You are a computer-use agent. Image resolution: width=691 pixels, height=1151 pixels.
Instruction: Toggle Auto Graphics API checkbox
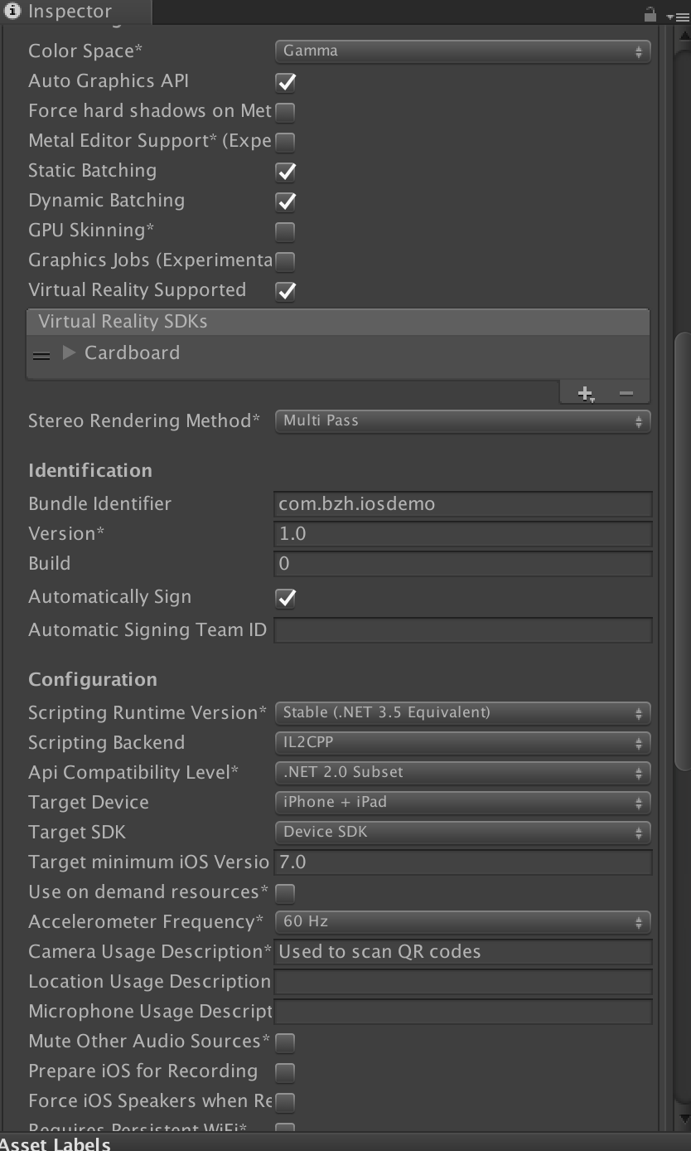285,82
